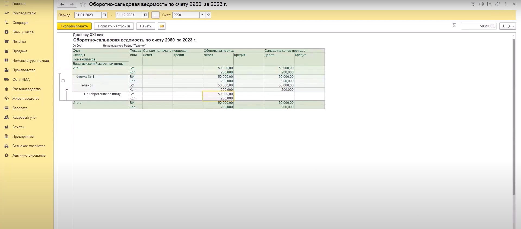Image resolution: width=521 pixels, height=229 pixels.
Task: Collapse the top-level report grouping
Action: 59,72
